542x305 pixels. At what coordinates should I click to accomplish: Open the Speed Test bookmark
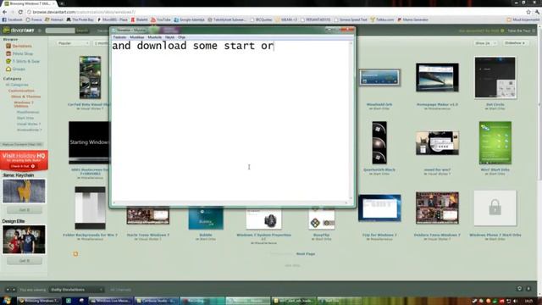click(351, 19)
